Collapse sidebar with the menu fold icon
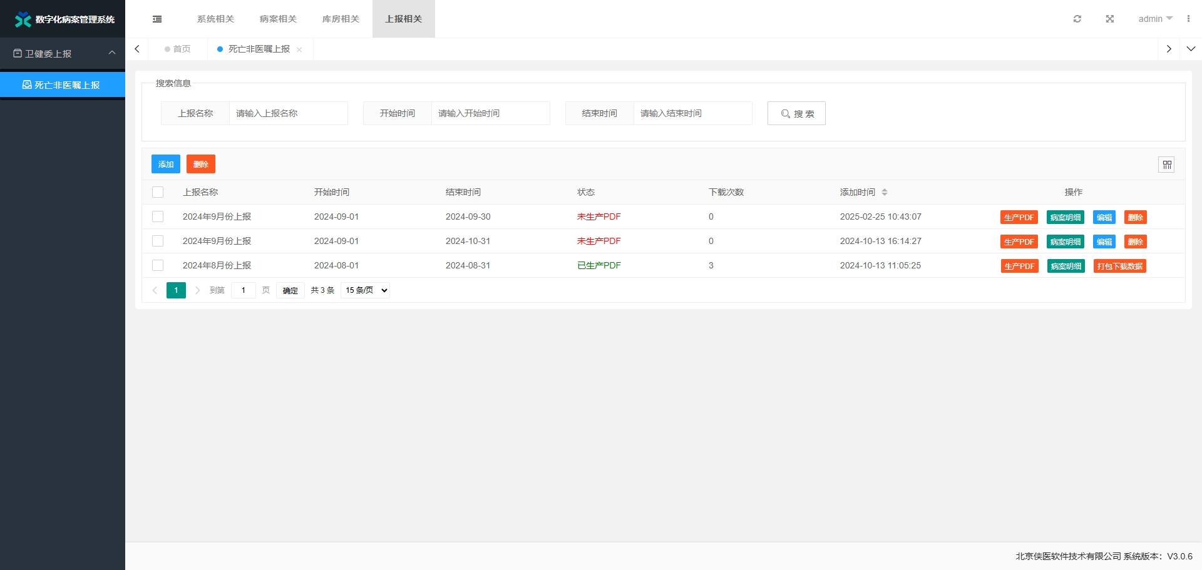The image size is (1202, 570). coord(157,19)
